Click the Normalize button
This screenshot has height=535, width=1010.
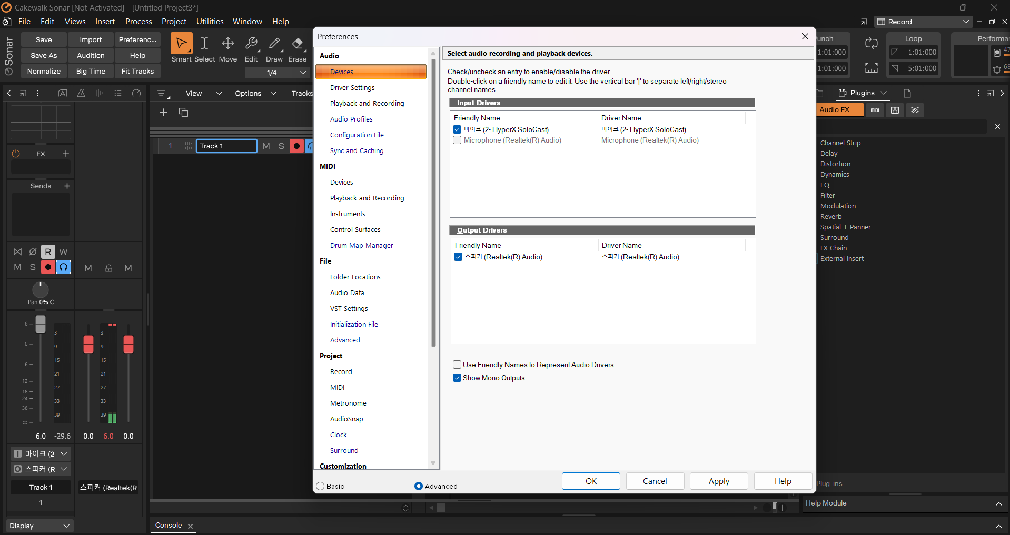[x=44, y=71]
